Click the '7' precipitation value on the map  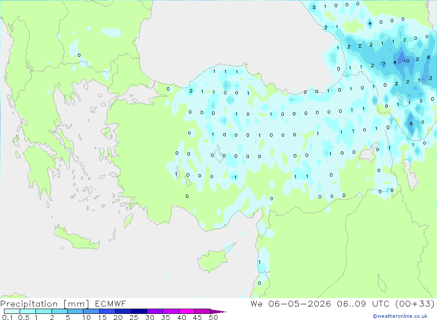(x=384, y=64)
